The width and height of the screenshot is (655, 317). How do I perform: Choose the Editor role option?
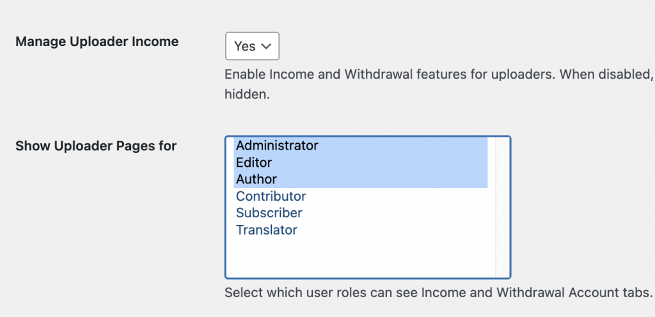254,162
